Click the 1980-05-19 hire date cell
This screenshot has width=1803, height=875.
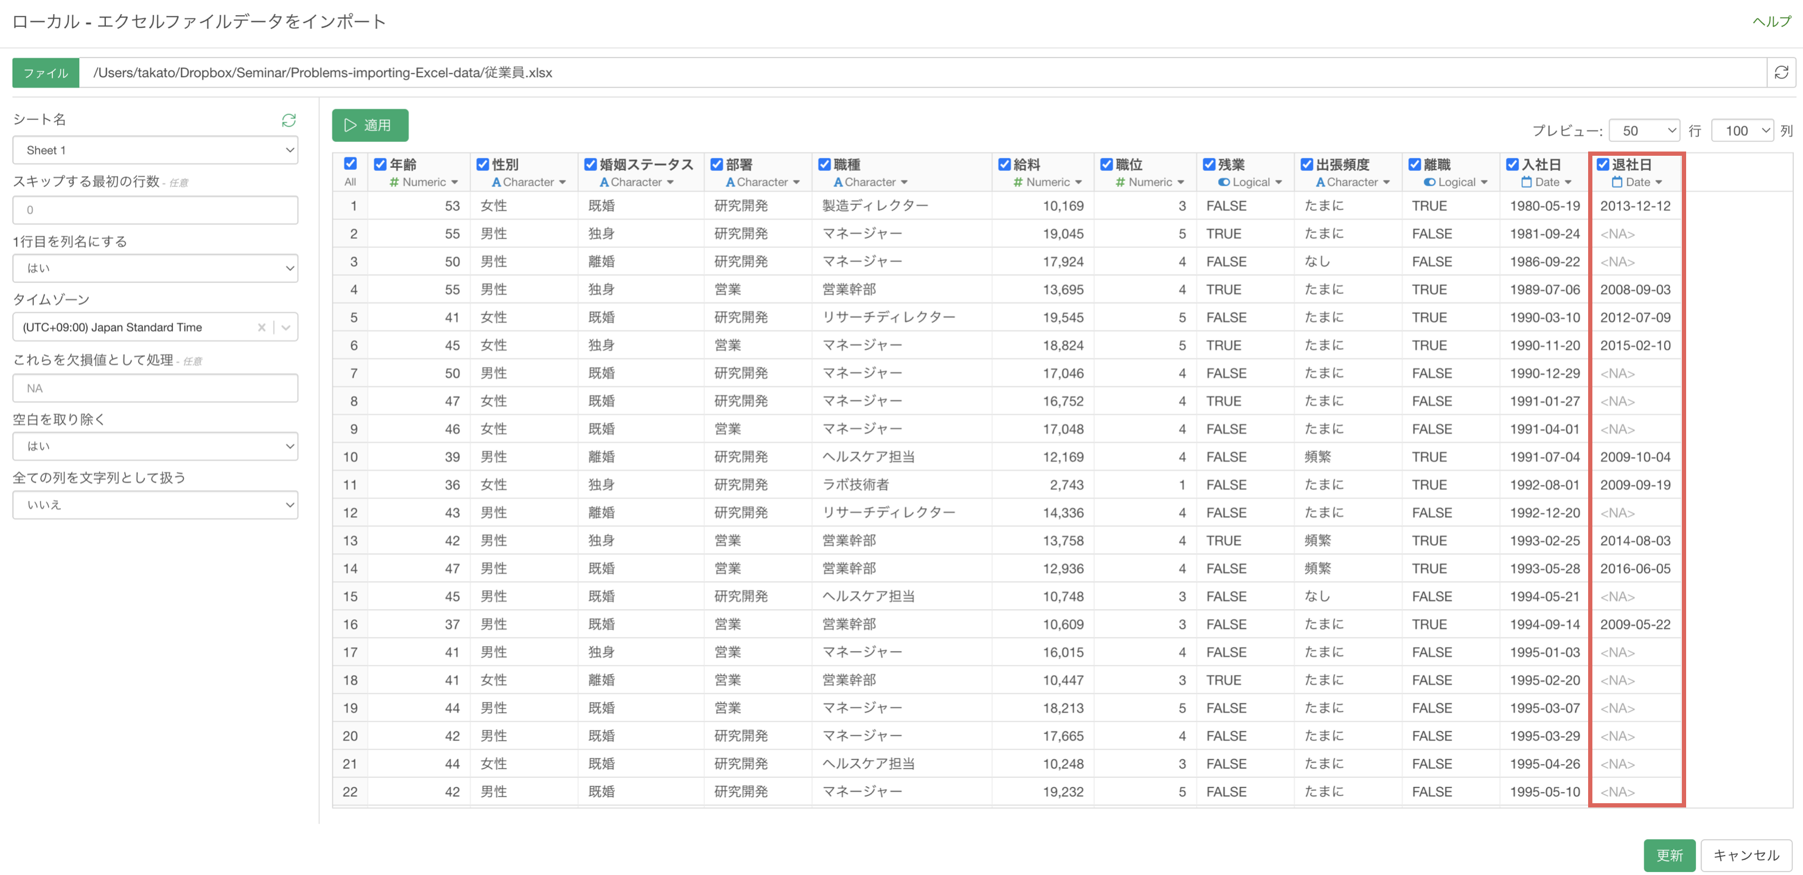[1544, 206]
